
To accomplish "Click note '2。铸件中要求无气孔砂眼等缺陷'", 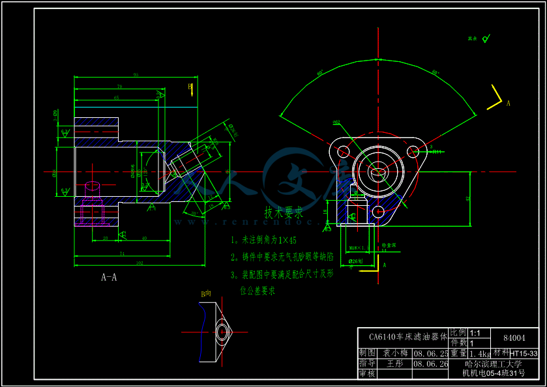I will click(x=282, y=257).
